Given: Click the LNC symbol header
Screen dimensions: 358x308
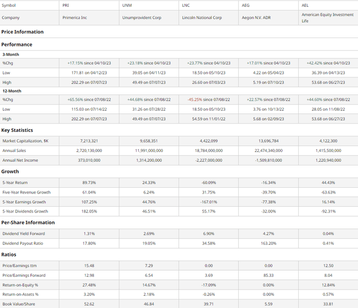Looking at the screenshot, I should click(186, 5).
